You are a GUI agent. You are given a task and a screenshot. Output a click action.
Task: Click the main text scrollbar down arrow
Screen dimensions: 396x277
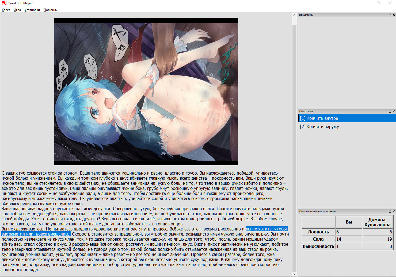294,274
